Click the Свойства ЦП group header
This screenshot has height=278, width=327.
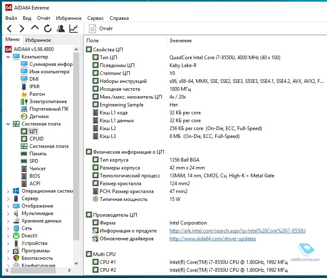pos(104,49)
